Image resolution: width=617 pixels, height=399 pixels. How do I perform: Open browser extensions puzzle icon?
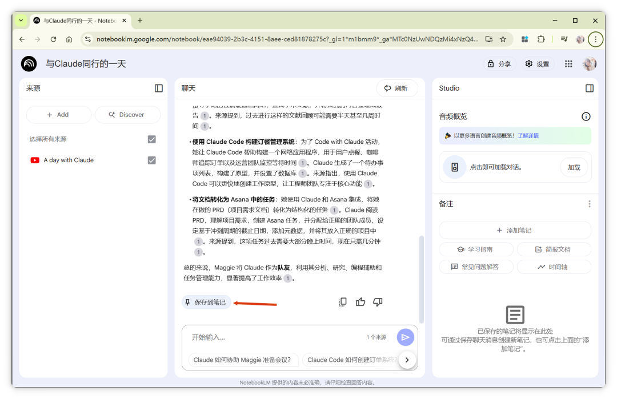coord(541,39)
